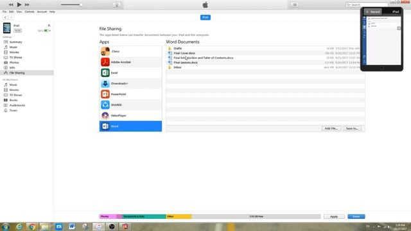Click the pink Photos storage segment

tap(108, 217)
